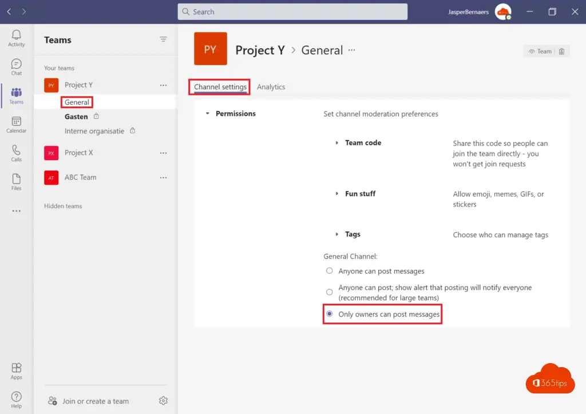Open the Files icon in sidebar
The image size is (586, 414).
[x=16, y=182]
